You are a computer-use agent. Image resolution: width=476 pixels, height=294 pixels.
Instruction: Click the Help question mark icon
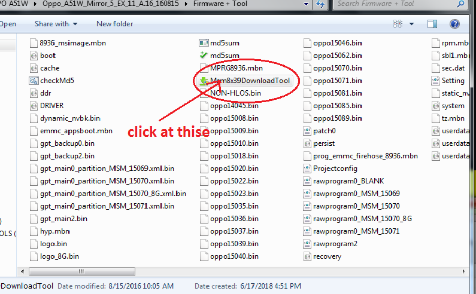click(454, 24)
